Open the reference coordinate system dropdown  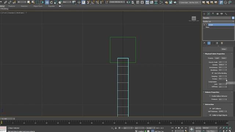(67, 2)
